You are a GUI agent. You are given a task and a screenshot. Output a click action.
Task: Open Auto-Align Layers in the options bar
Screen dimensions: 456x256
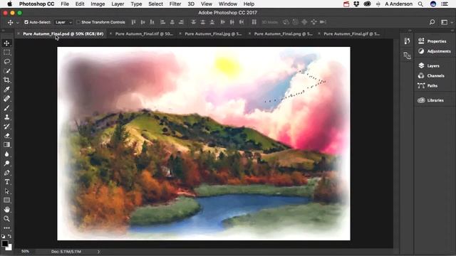254,22
